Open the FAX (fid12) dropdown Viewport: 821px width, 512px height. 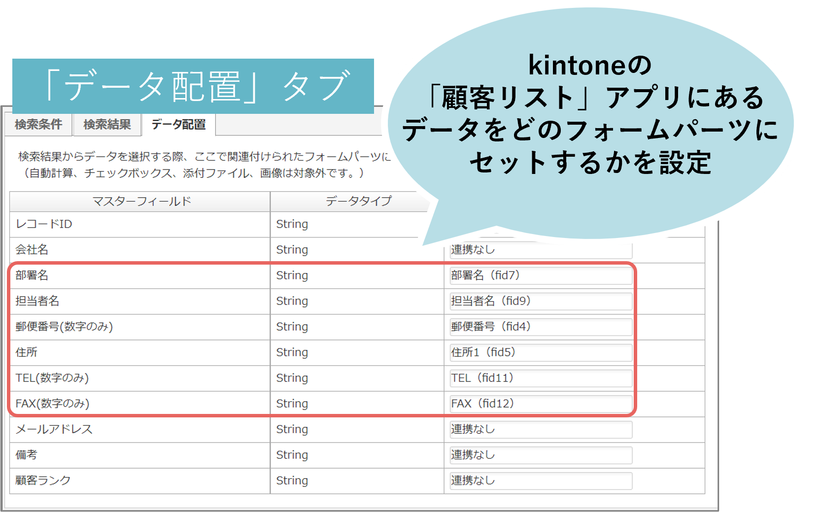click(541, 404)
